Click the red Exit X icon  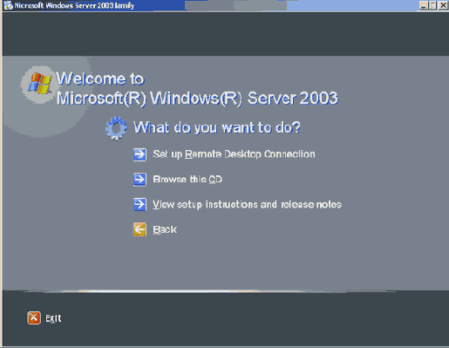(34, 317)
